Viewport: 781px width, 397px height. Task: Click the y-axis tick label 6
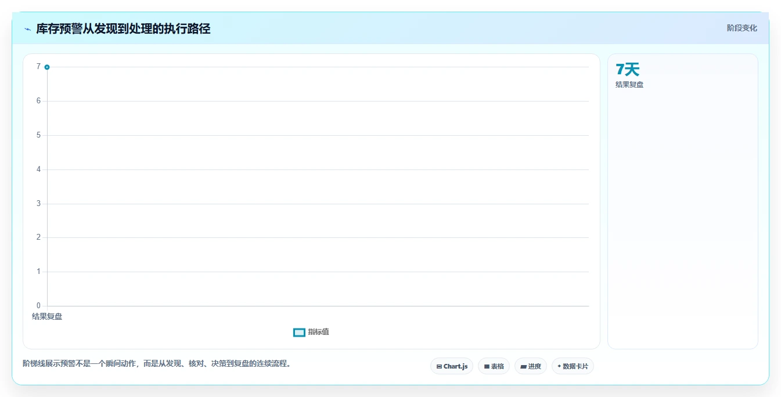pos(38,101)
